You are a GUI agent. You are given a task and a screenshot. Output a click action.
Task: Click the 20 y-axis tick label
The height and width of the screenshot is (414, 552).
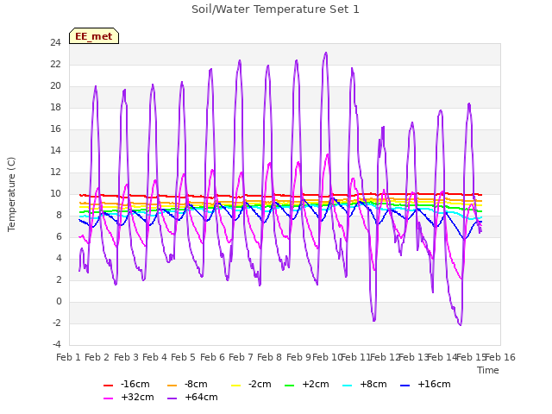[x=55, y=86]
